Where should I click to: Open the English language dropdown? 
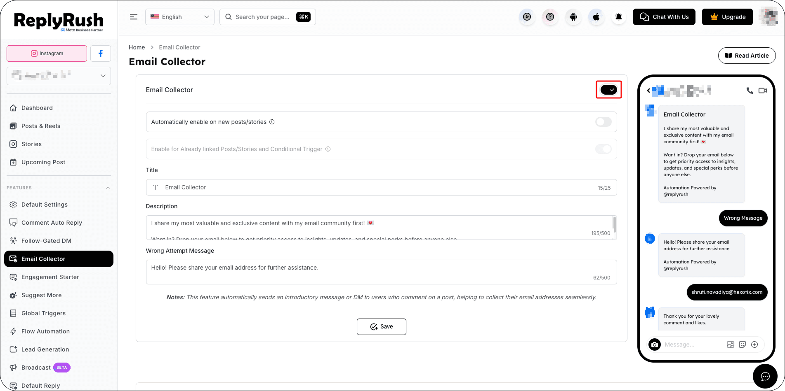[x=180, y=17]
